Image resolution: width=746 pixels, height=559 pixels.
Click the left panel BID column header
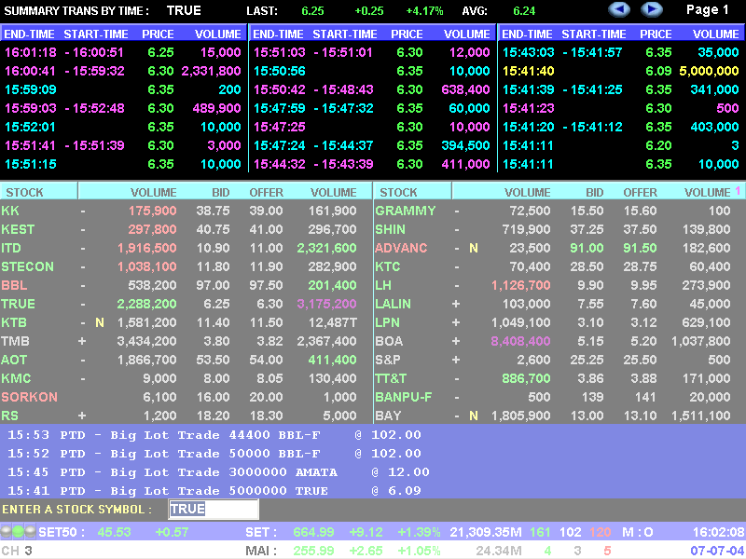(221, 193)
